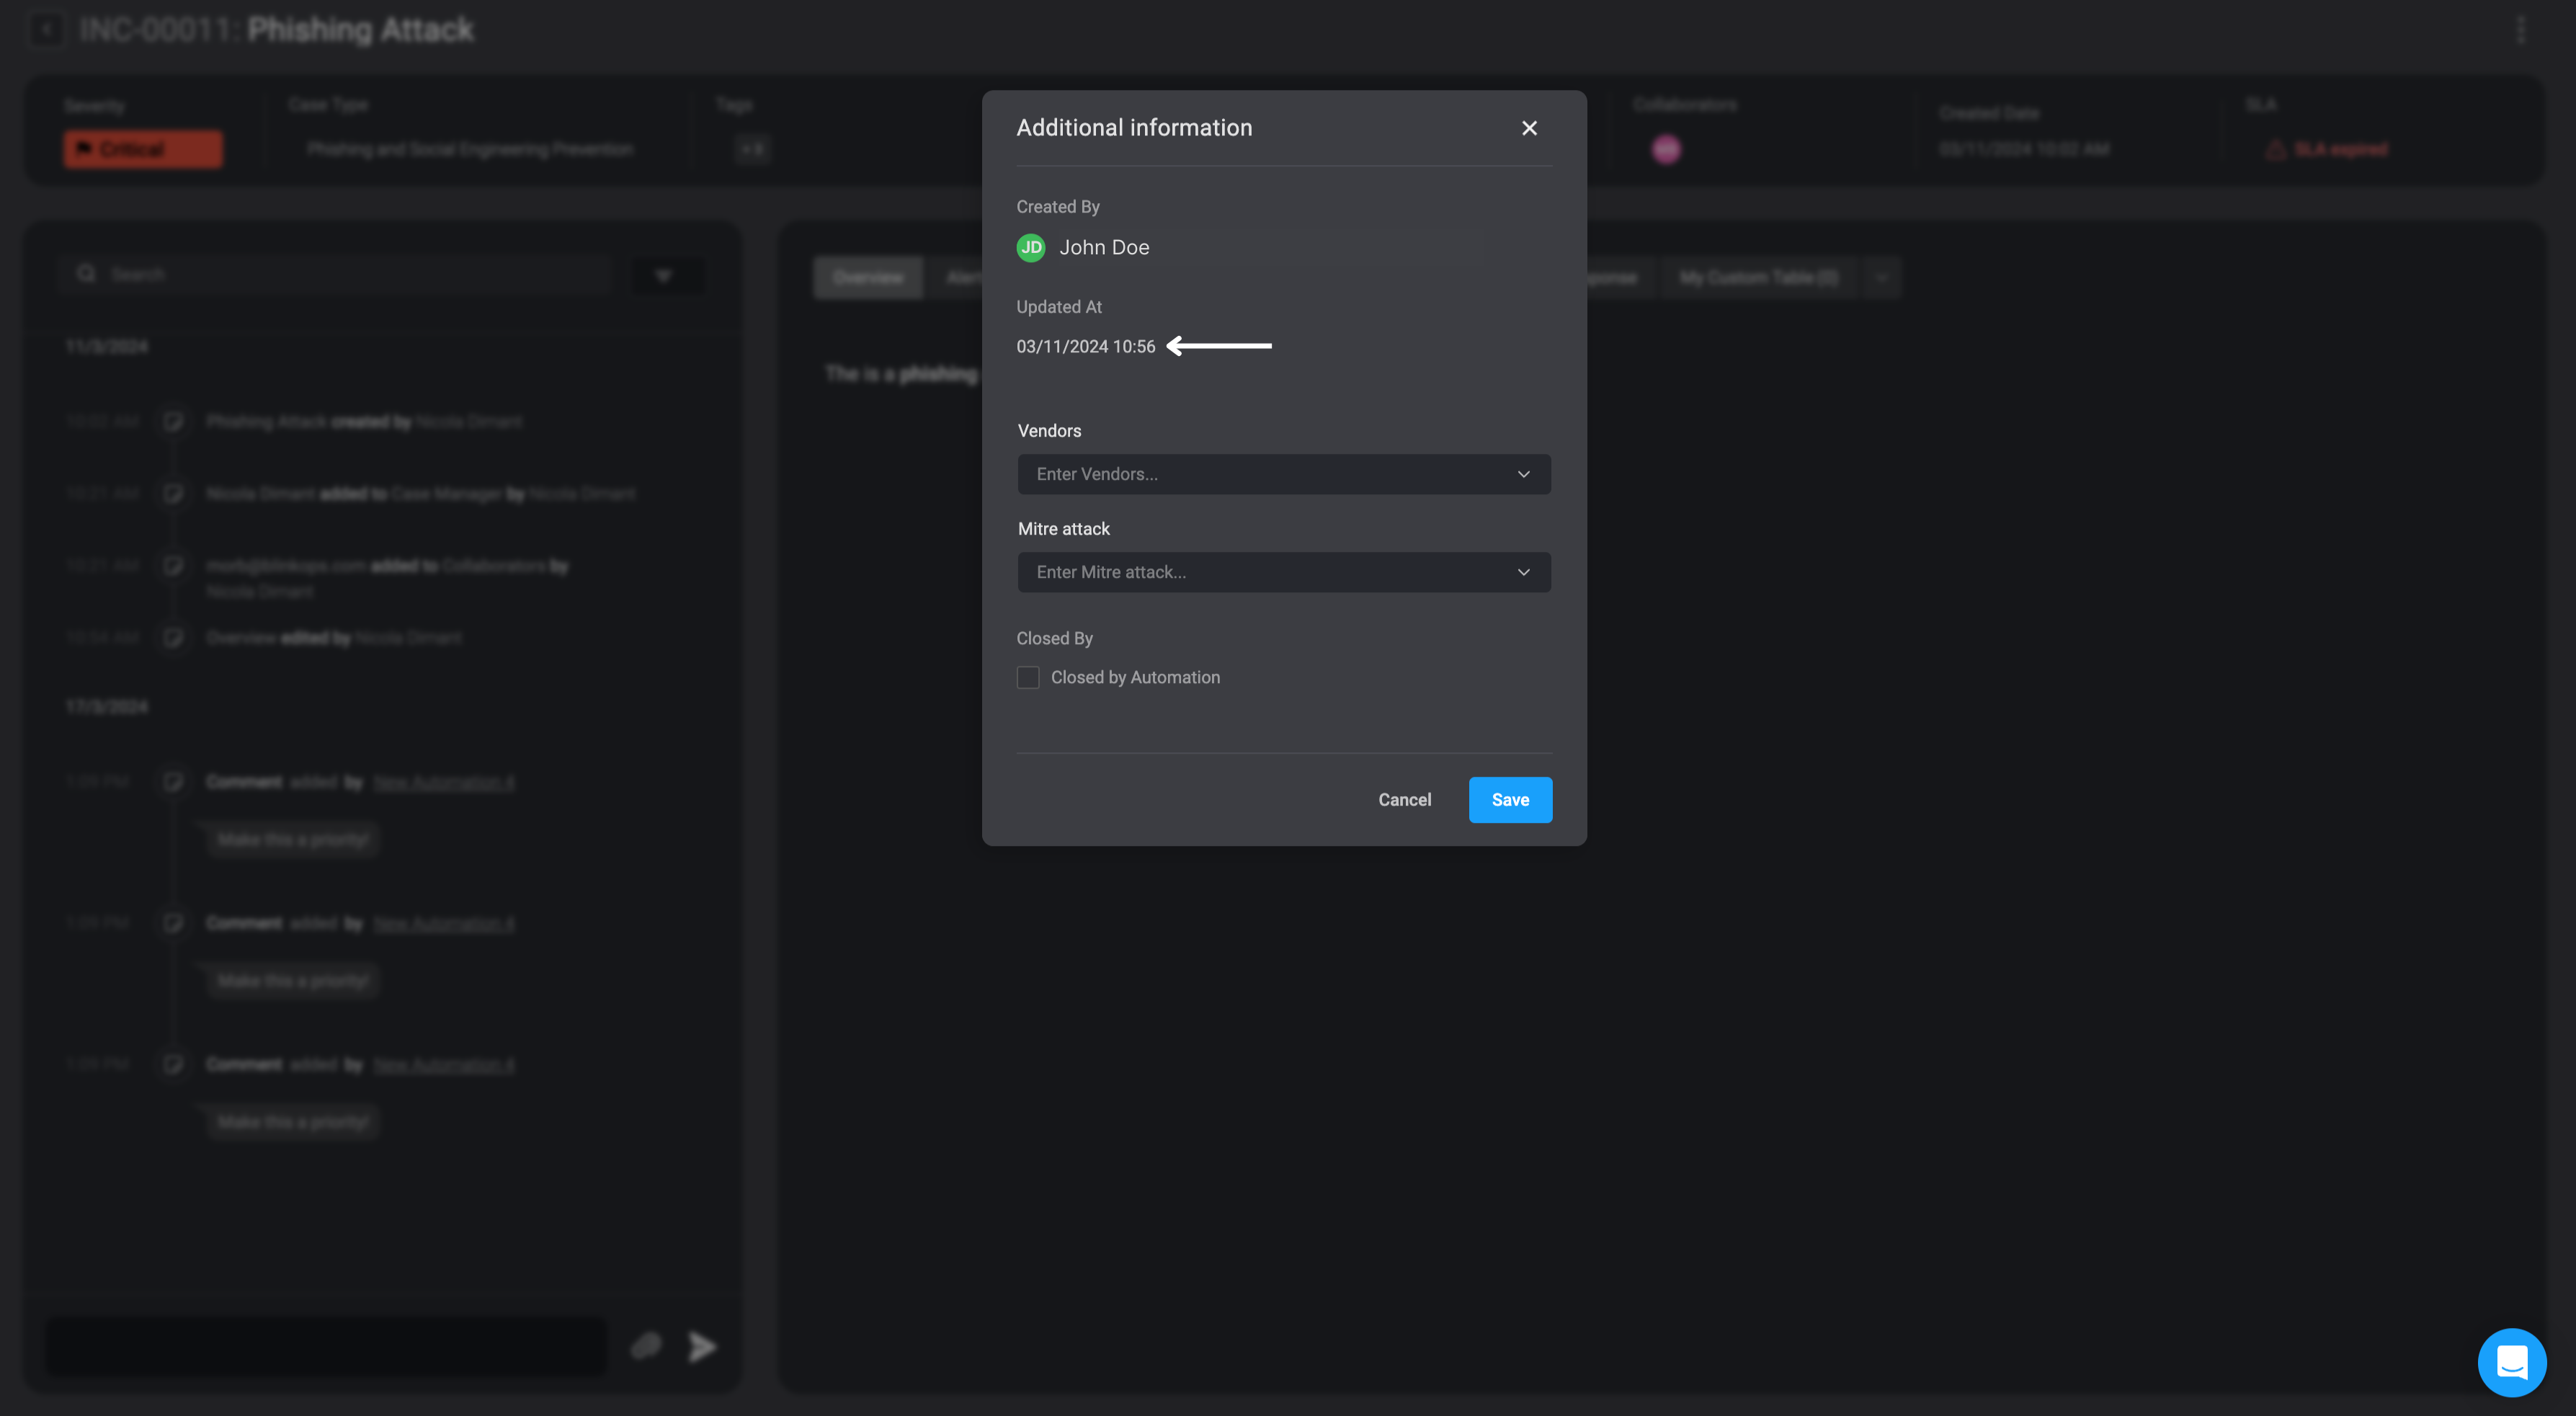Click the collaborator avatar icon
Viewport: 2576px width, 1416px height.
coord(1666,150)
